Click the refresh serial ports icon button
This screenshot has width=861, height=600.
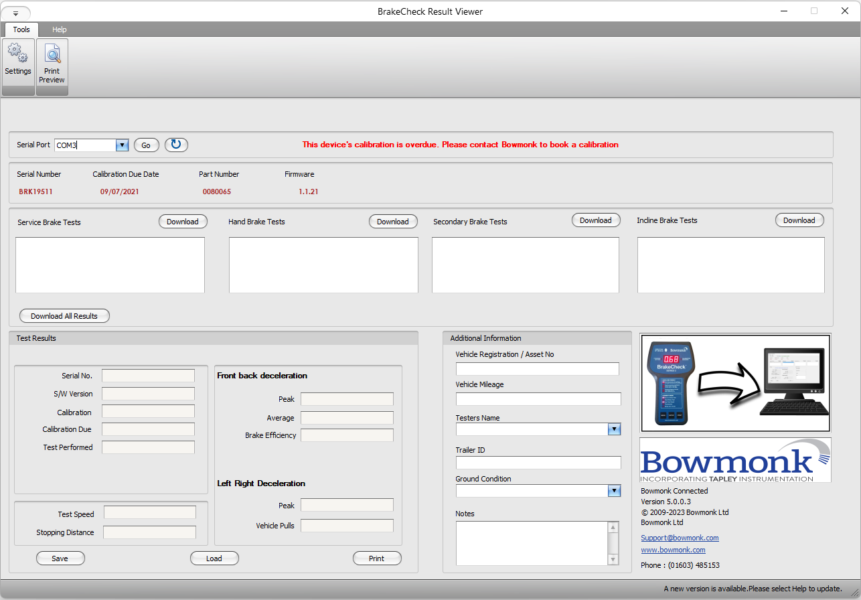coord(176,145)
